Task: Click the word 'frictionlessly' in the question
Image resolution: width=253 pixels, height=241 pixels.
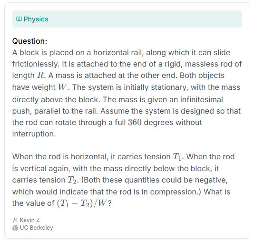Action: point(35,64)
